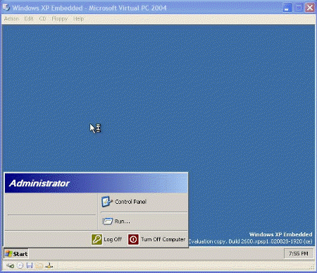This screenshot has height=273, width=317.
Task: Click the shared folders icon in status bar
Action: 39,266
